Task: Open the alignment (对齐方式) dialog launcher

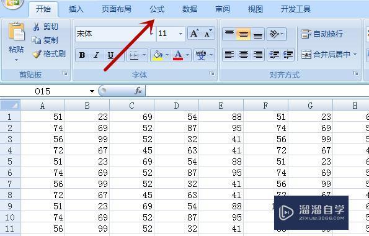Action: click(x=355, y=73)
